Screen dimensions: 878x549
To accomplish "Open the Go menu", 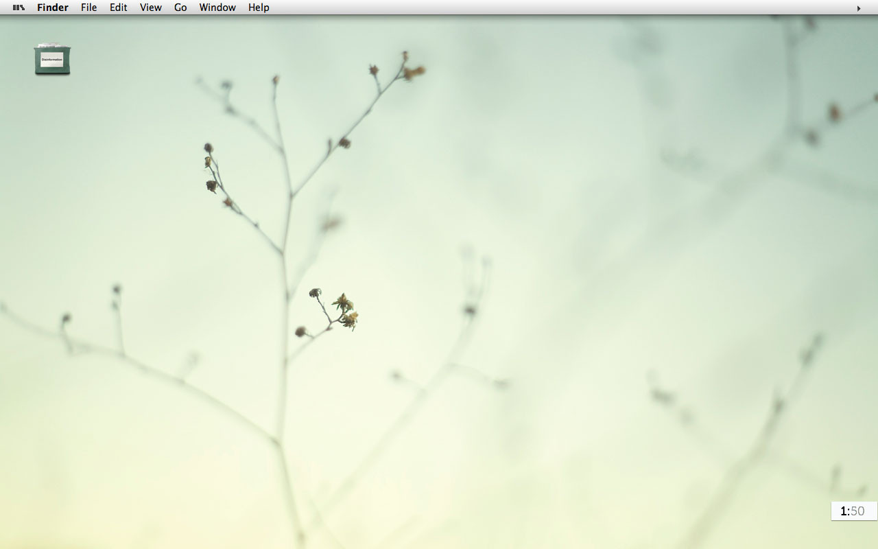I will pos(180,8).
